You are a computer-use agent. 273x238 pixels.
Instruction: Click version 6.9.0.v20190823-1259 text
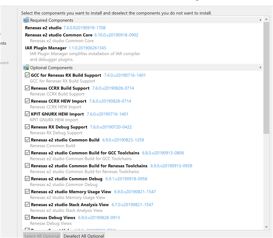point(123,140)
